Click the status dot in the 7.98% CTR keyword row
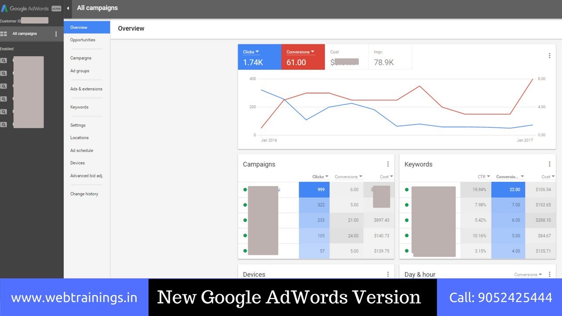Viewport: 562px width, 316px height. (x=407, y=205)
